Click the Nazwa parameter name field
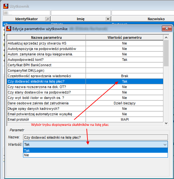The image size is (174, 179). [95, 137]
